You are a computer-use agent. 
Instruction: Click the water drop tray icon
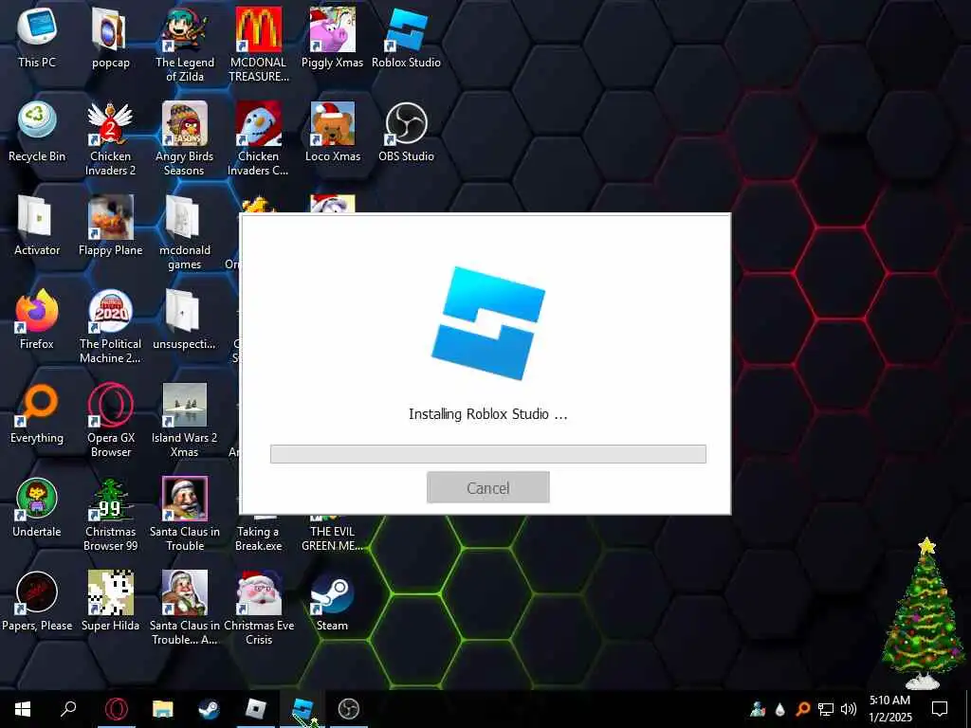(780, 709)
